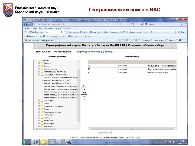Open Windows Explorer folder on taskbar
The image size is (195, 146).
point(44,142)
